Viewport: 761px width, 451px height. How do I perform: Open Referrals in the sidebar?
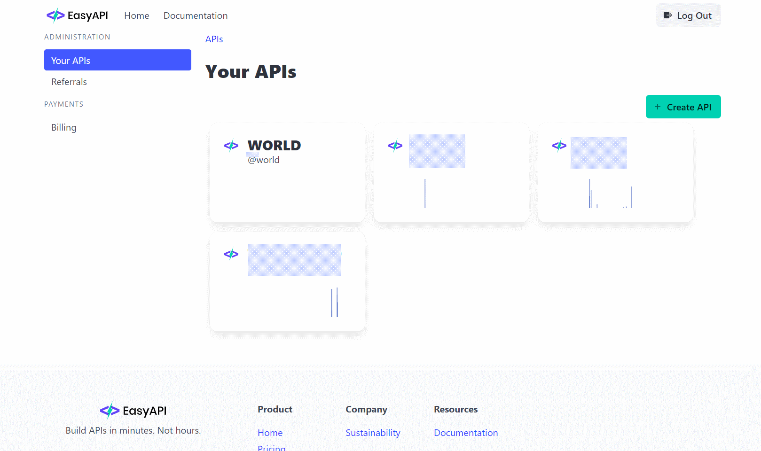(x=69, y=82)
